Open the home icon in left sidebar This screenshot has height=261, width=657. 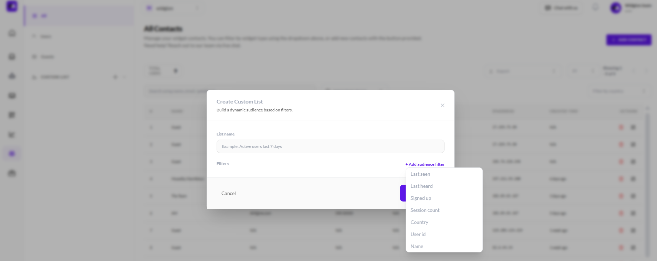point(12,33)
